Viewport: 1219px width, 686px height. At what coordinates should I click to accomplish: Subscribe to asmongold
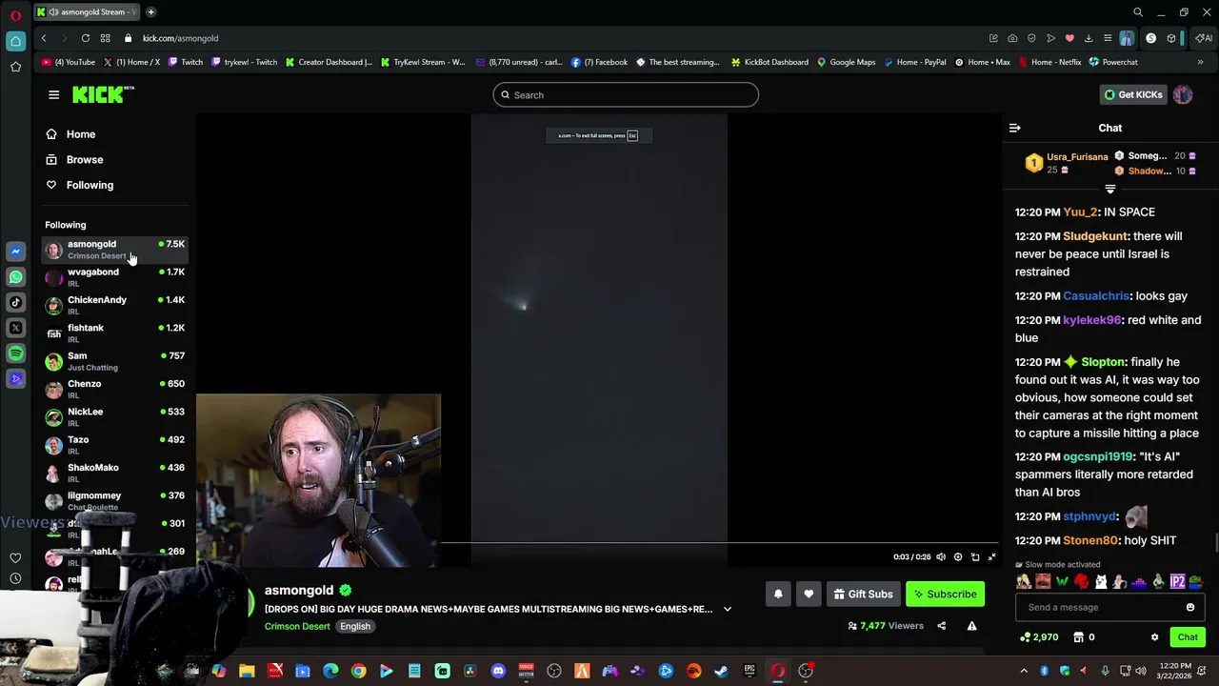click(945, 594)
